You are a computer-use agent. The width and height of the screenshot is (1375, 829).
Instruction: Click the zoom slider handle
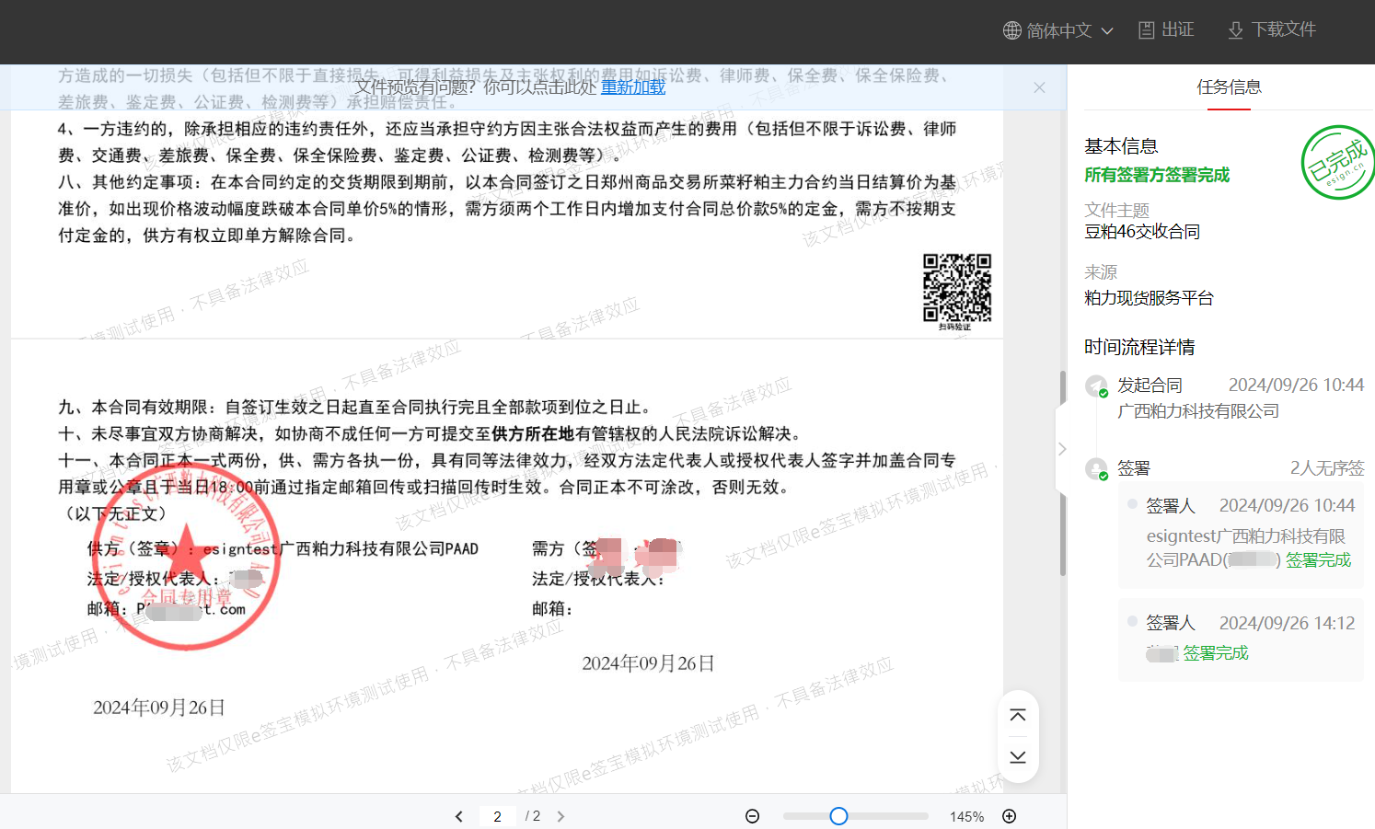pos(838,816)
